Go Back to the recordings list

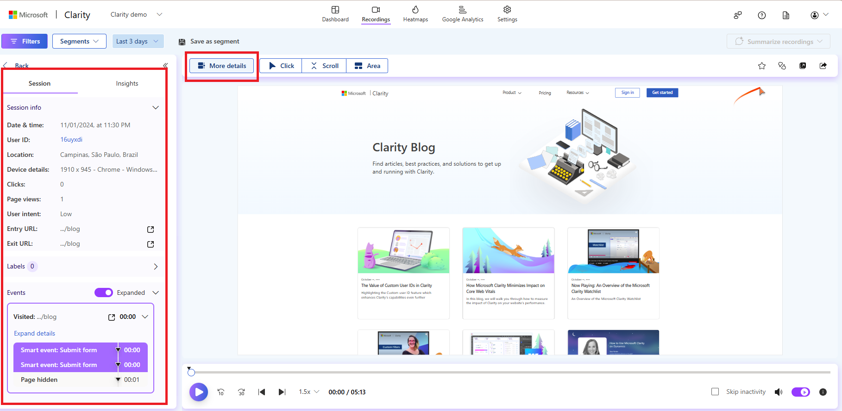16,66
